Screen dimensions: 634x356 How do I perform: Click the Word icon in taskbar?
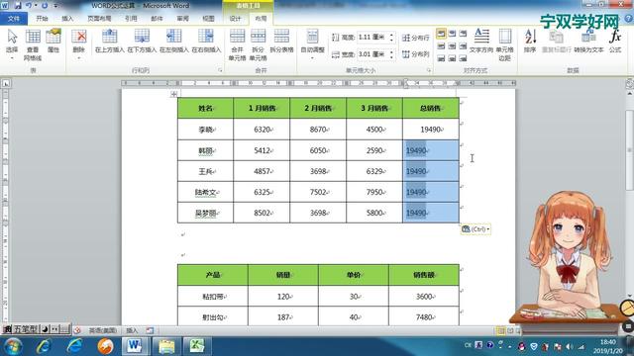pyautogui.click(x=135, y=346)
